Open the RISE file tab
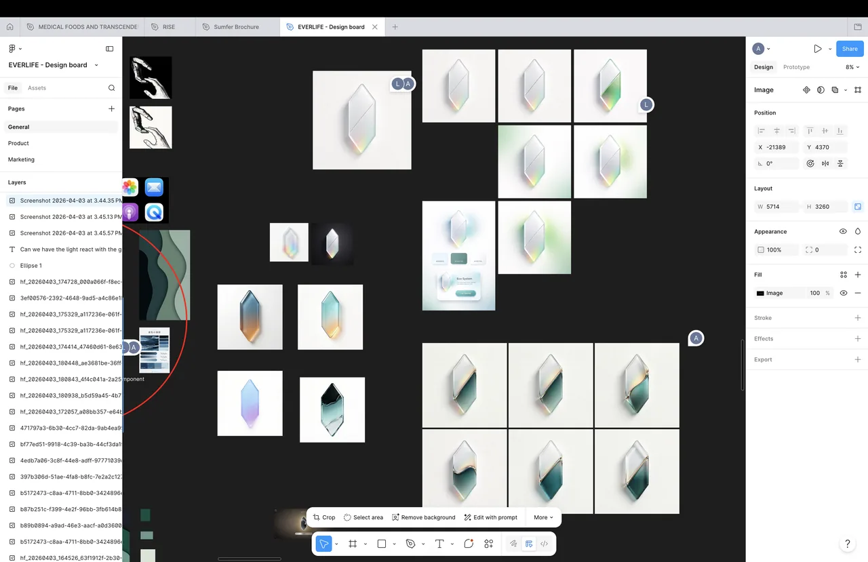This screenshot has height=562, width=868. tap(169, 27)
